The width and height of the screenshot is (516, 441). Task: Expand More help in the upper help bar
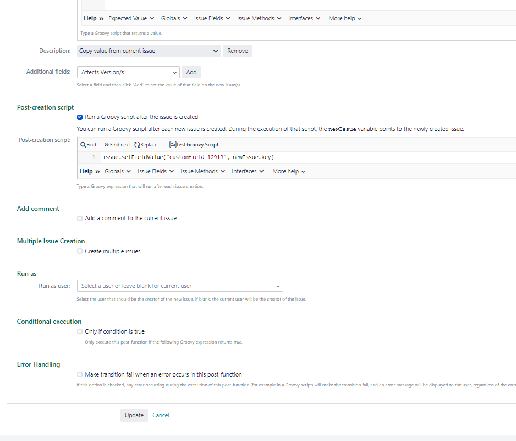point(345,18)
